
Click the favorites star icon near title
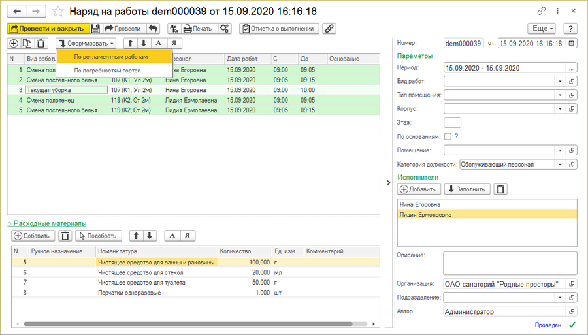point(58,12)
